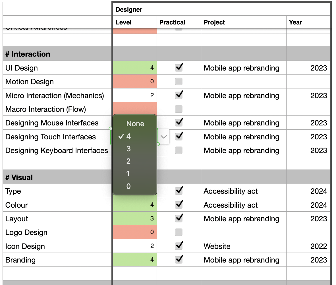336x285 pixels.
Task: Enable Practical for Designing Keyboard Interfaces
Action: click(x=179, y=150)
